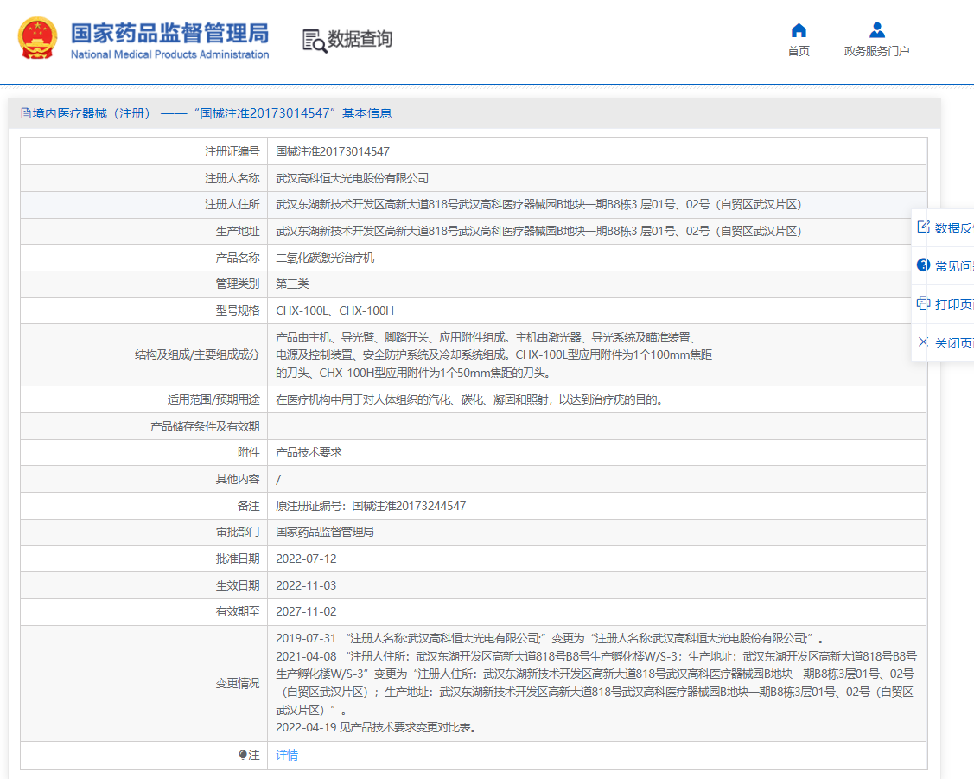974x779 pixels.
Task: Open 政务服务门户 via person icon
Action: [x=876, y=29]
